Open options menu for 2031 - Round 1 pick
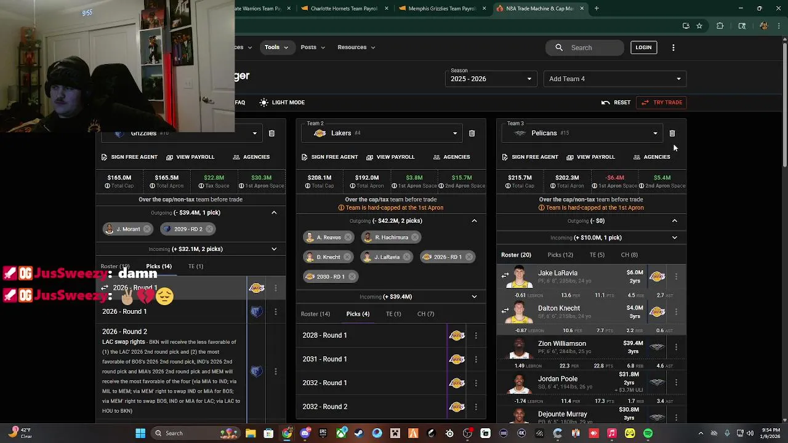Image resolution: width=788 pixels, height=443 pixels. tap(476, 359)
